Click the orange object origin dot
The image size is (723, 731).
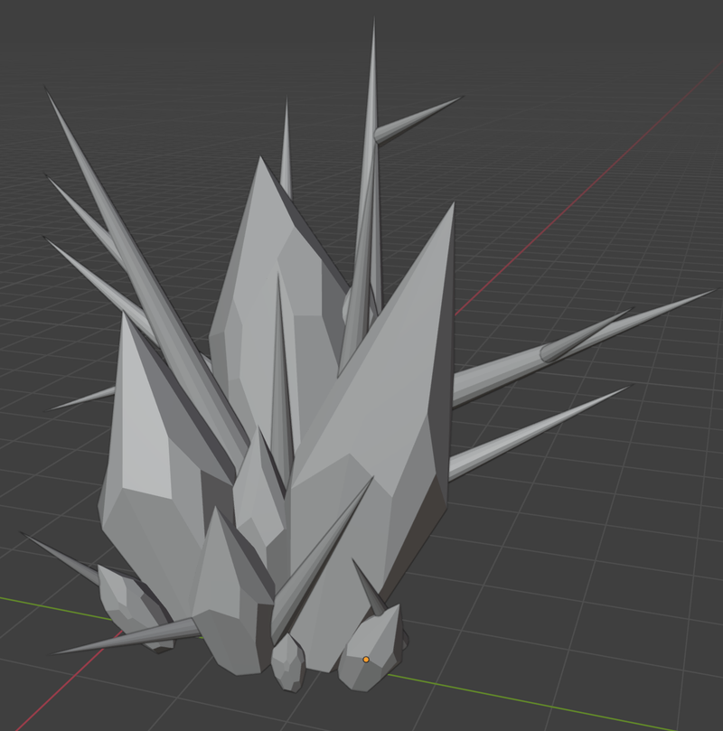366,660
